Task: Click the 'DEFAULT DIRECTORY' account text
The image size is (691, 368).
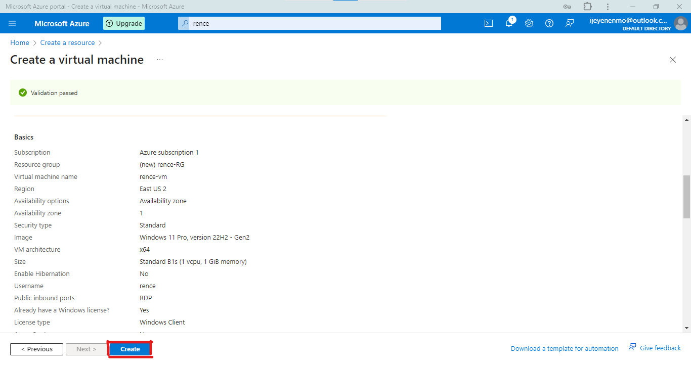Action: click(x=646, y=29)
